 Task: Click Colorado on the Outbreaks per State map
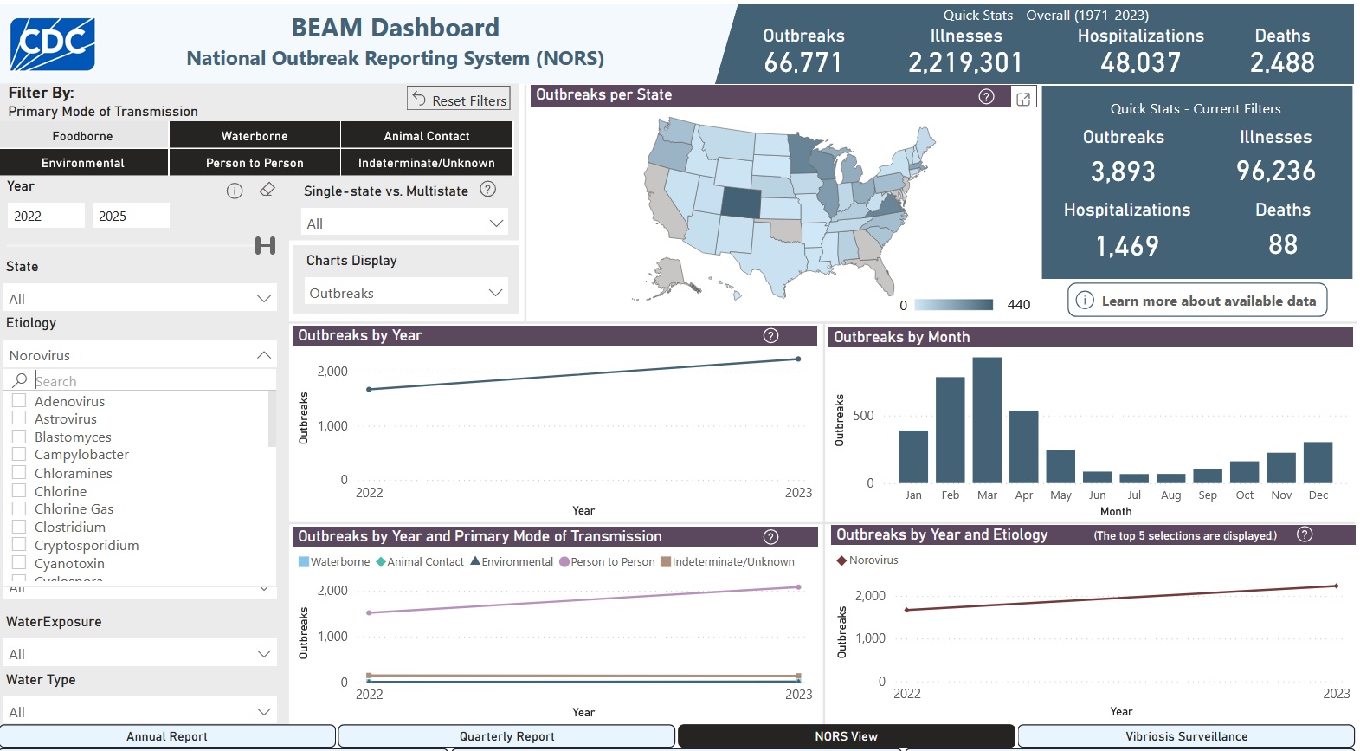coord(740,204)
